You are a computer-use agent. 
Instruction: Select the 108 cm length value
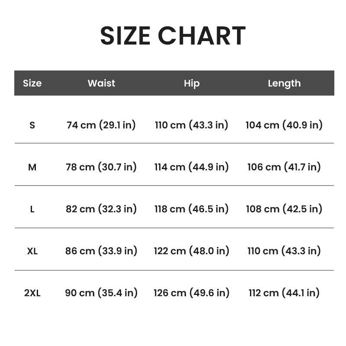pos(284,209)
